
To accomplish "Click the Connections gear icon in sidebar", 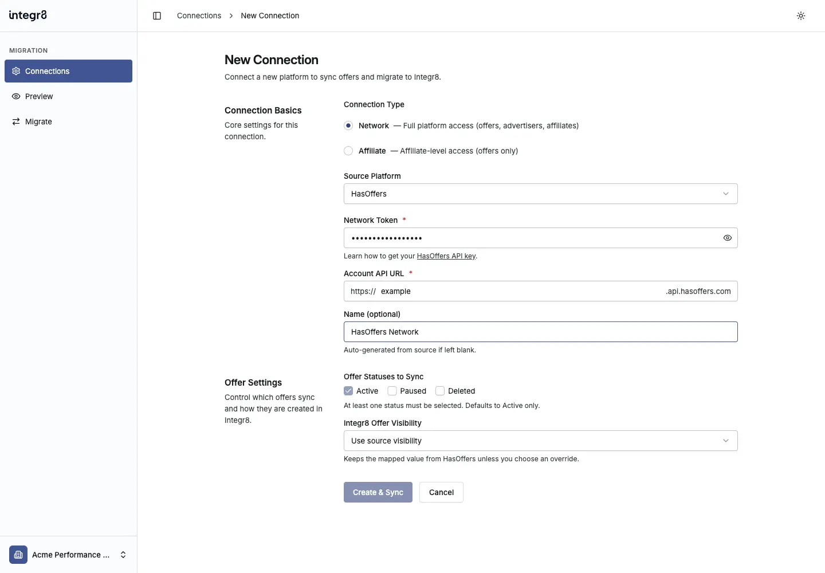I will [x=16, y=71].
